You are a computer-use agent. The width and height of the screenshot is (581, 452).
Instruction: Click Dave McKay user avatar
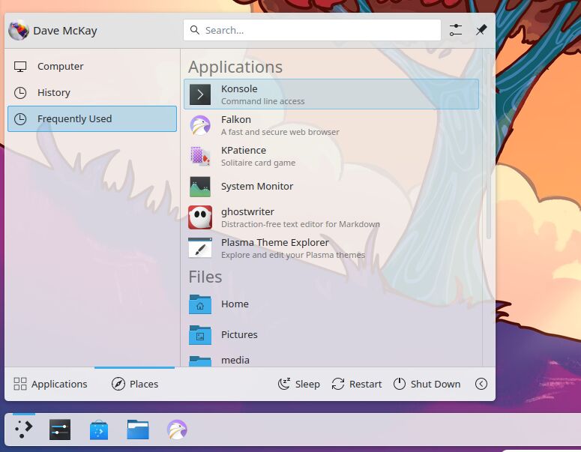pos(19,30)
